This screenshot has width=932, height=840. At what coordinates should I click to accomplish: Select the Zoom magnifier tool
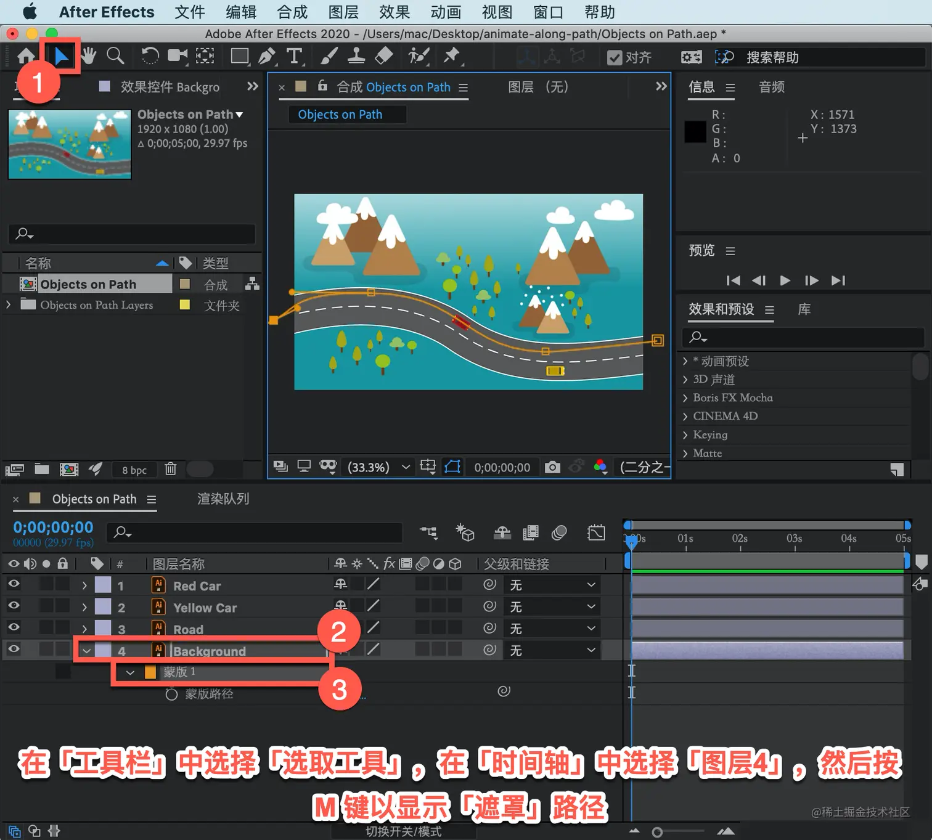click(115, 56)
